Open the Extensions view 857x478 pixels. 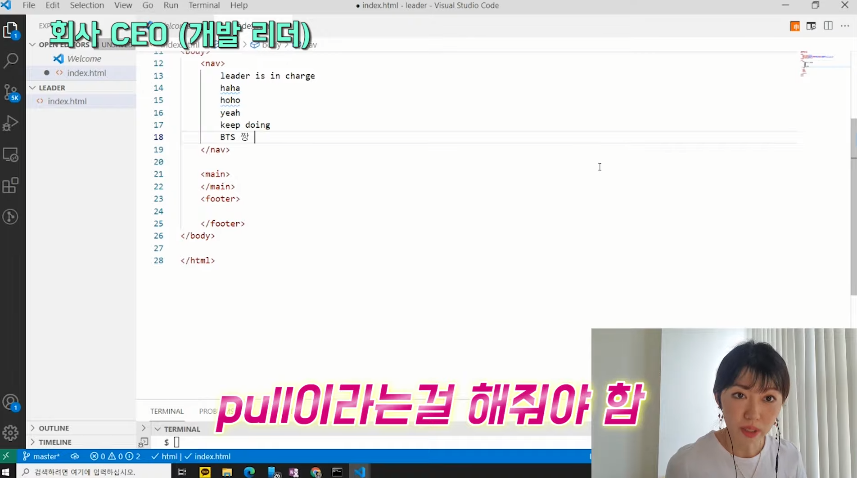11,186
